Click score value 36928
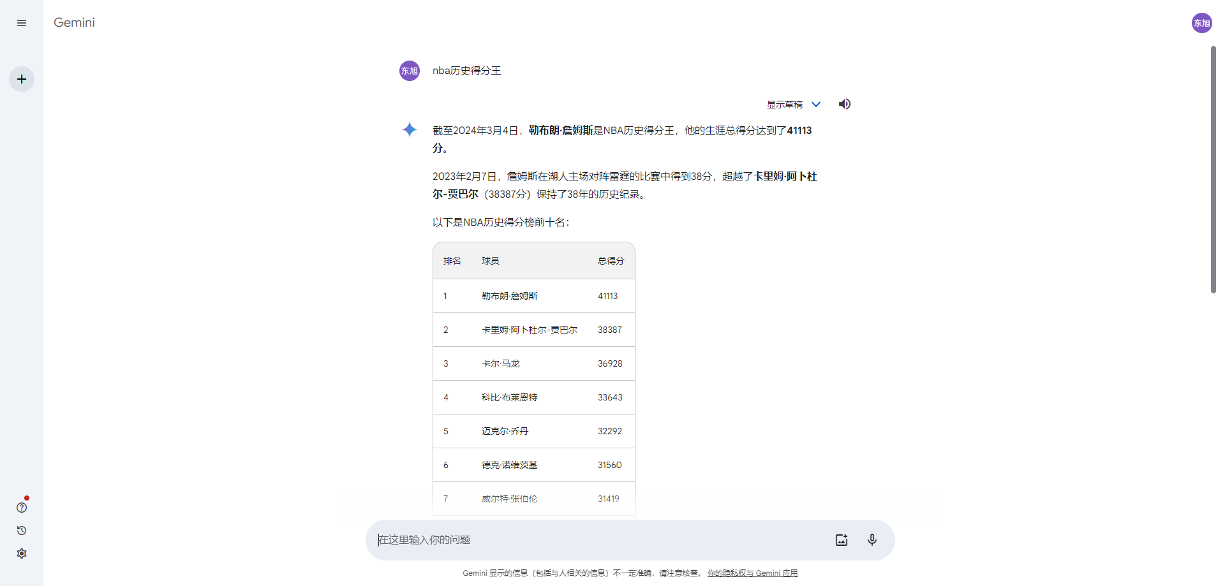Screen dimensions: 1225x586 point(610,363)
